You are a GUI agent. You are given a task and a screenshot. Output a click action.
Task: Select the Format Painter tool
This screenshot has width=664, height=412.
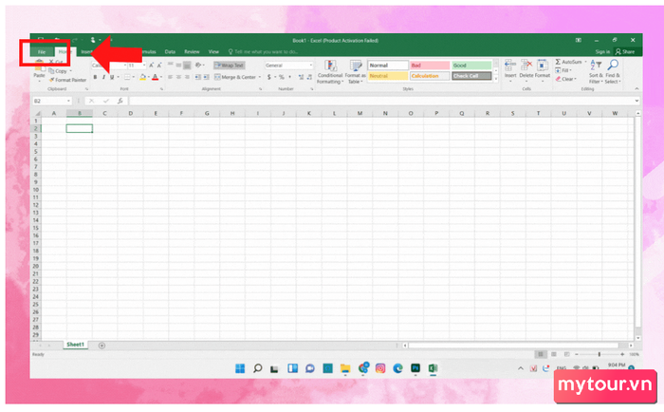[x=67, y=80]
